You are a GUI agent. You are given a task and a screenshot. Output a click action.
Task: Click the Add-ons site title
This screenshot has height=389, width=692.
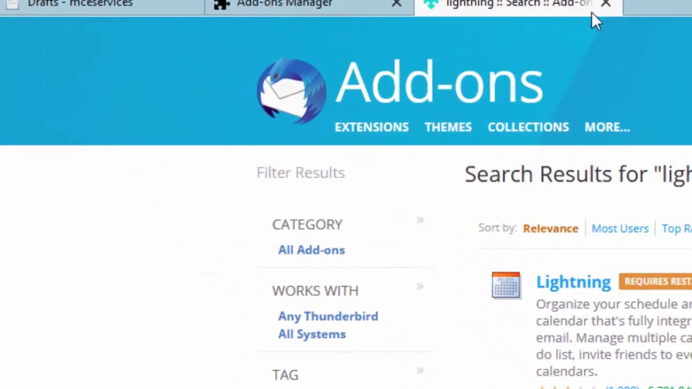coord(439,83)
